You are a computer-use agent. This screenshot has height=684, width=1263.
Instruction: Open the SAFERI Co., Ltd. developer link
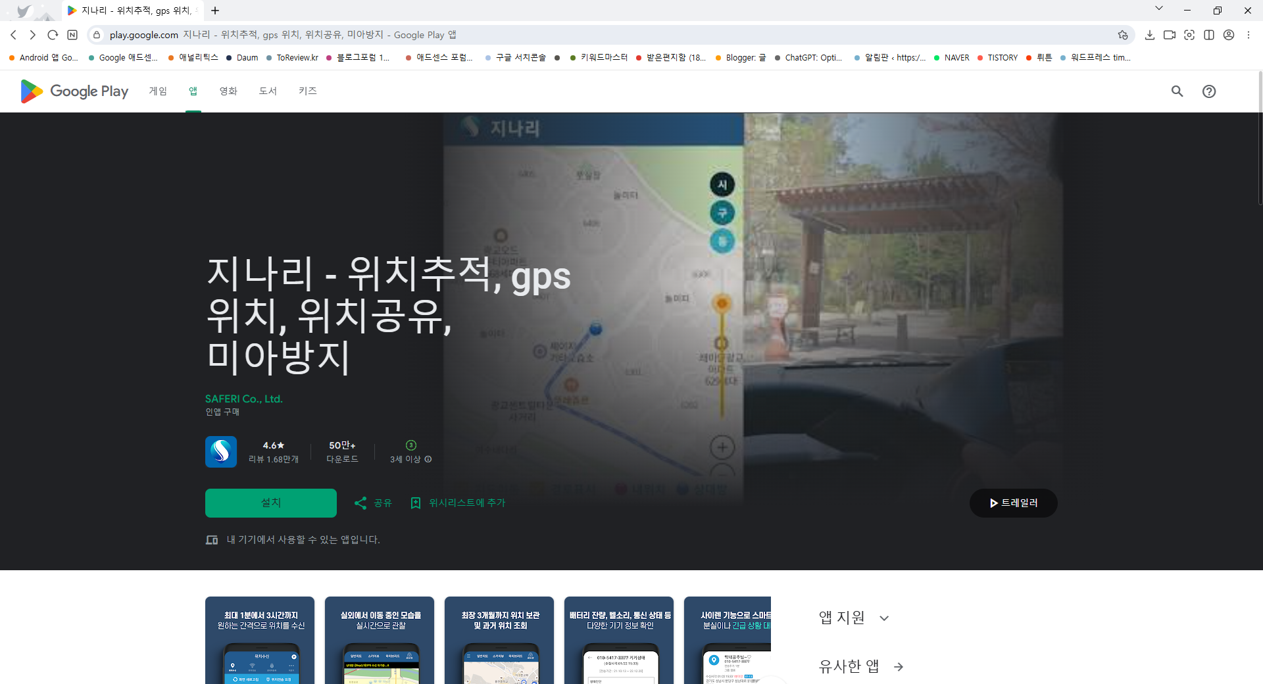pyautogui.click(x=244, y=399)
